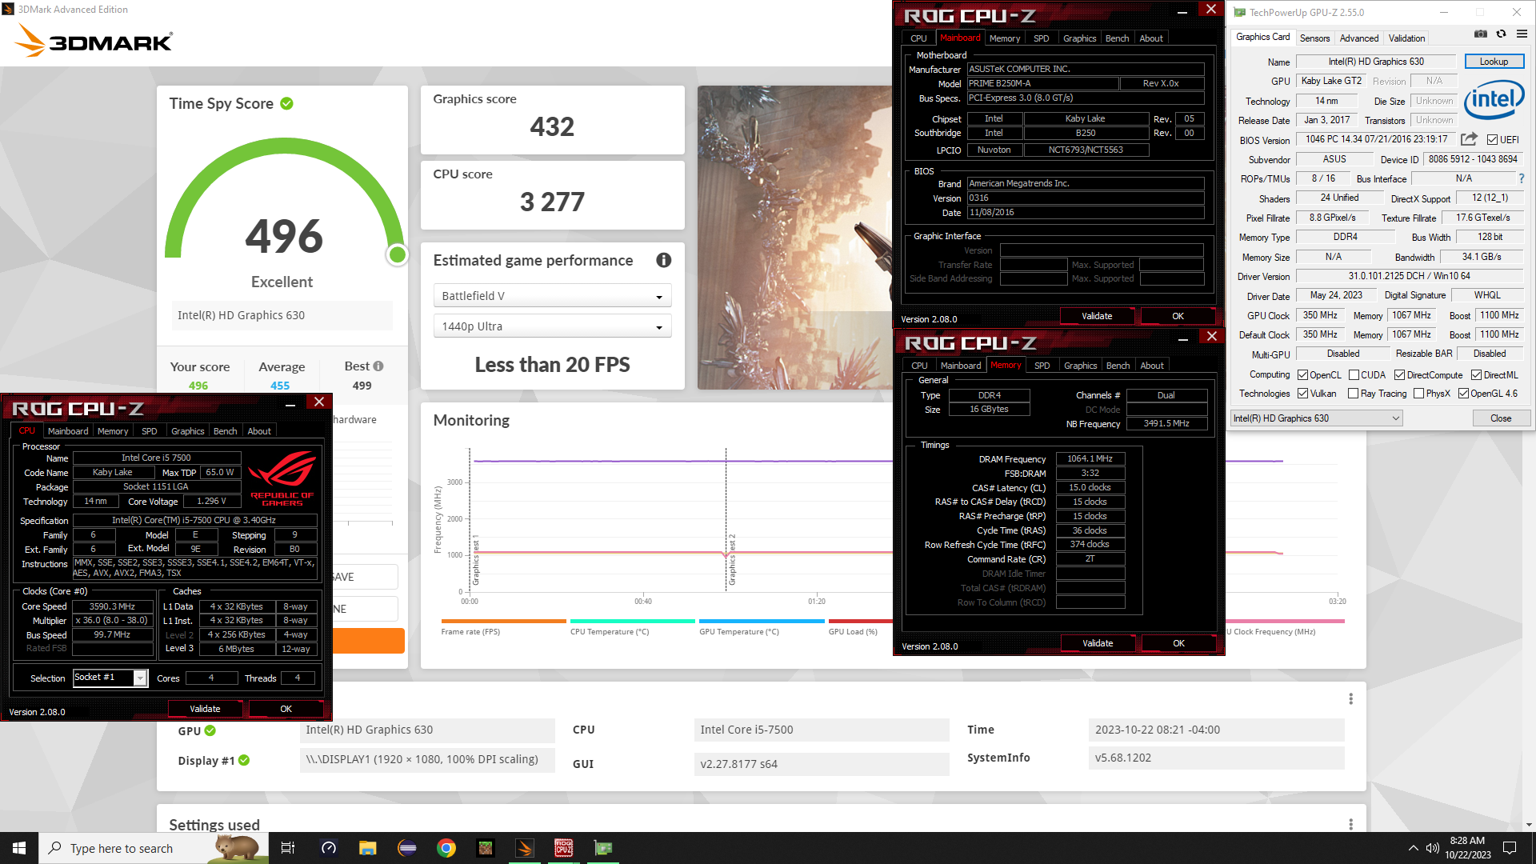This screenshot has height=864, width=1536.
Task: Click the Windows taskbar search box
Action: click(154, 848)
